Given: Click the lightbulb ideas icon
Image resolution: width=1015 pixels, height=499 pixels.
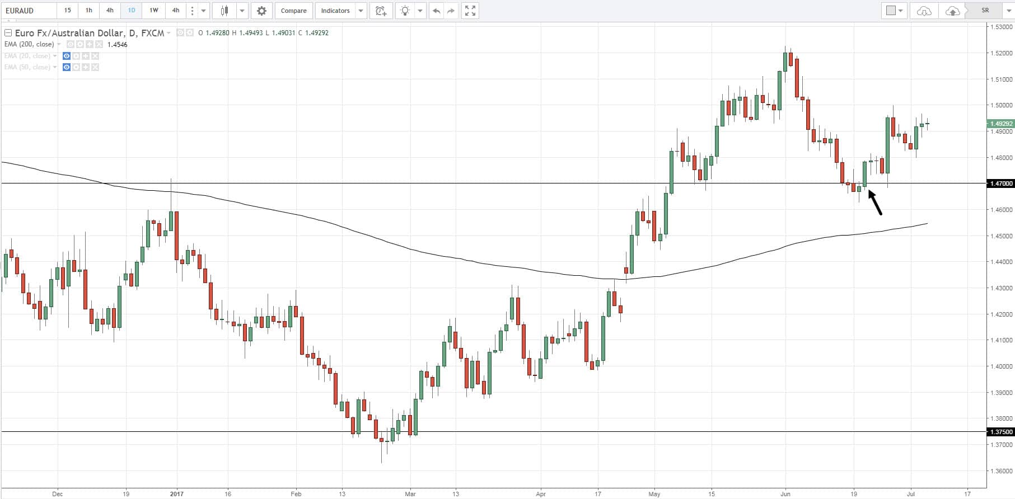Looking at the screenshot, I should click(x=405, y=11).
